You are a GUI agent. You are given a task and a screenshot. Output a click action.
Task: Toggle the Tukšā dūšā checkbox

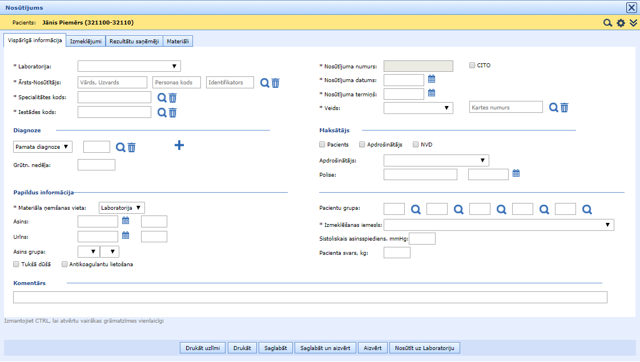click(16, 265)
